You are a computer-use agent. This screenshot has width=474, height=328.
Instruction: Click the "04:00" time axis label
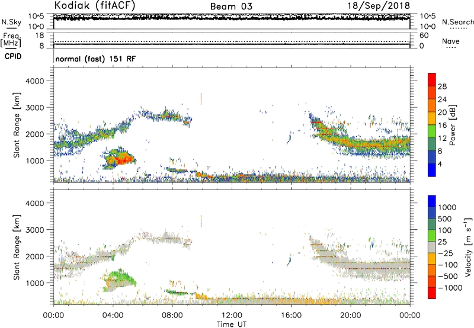(x=113, y=316)
